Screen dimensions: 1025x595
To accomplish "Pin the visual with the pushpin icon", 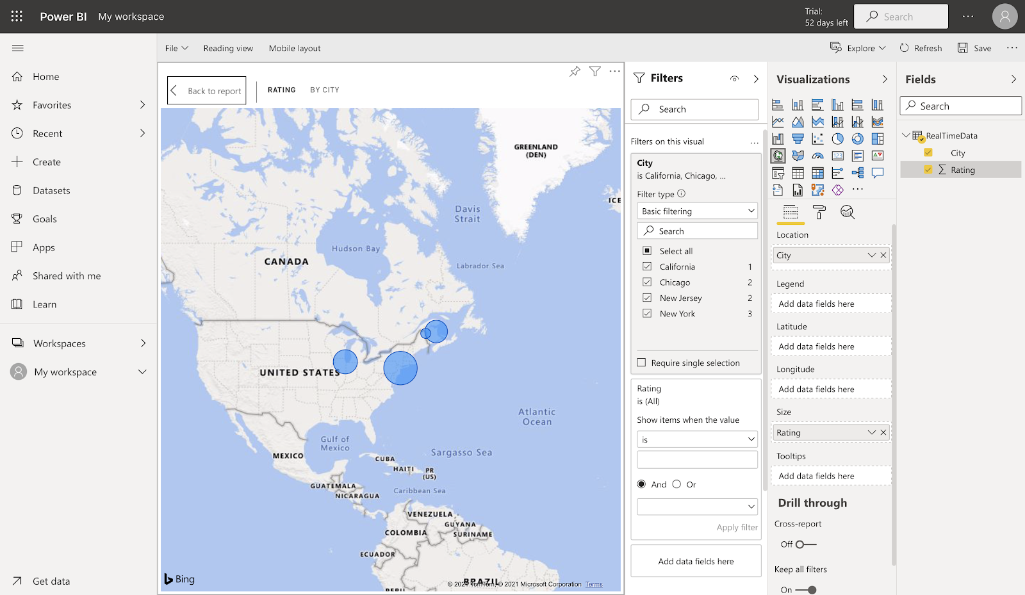I will (x=575, y=72).
